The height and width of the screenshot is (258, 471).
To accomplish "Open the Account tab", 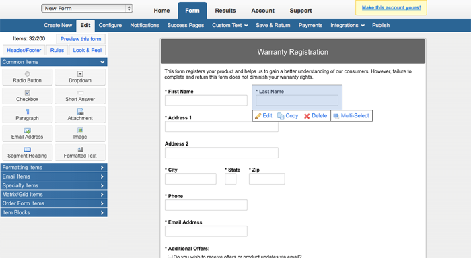I will pyautogui.click(x=263, y=11).
